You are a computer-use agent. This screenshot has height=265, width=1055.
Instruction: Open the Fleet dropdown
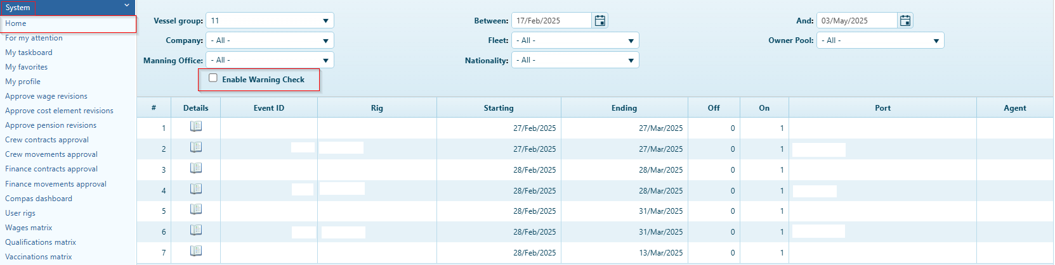point(575,40)
